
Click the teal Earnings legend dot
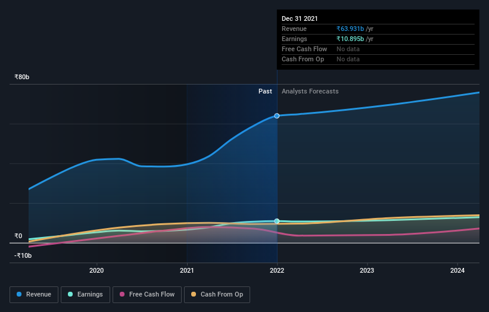tap(70, 294)
